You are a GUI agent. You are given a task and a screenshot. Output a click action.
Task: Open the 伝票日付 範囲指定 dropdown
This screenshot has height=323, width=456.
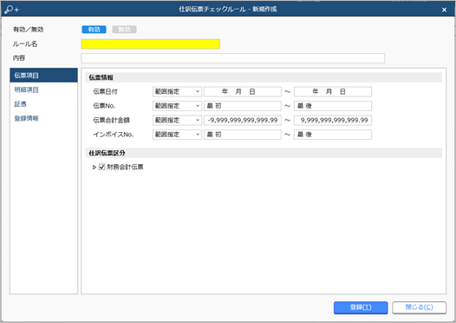pyautogui.click(x=177, y=91)
